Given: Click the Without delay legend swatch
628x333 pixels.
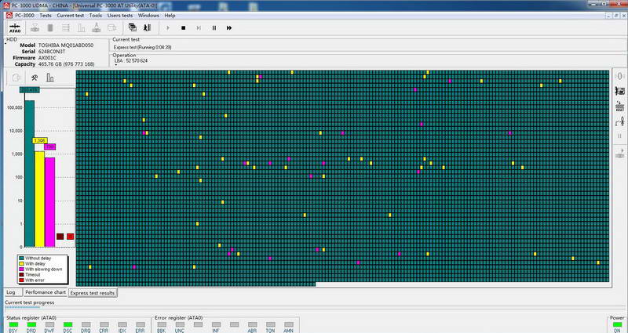Looking at the screenshot, I should click(x=21, y=259).
